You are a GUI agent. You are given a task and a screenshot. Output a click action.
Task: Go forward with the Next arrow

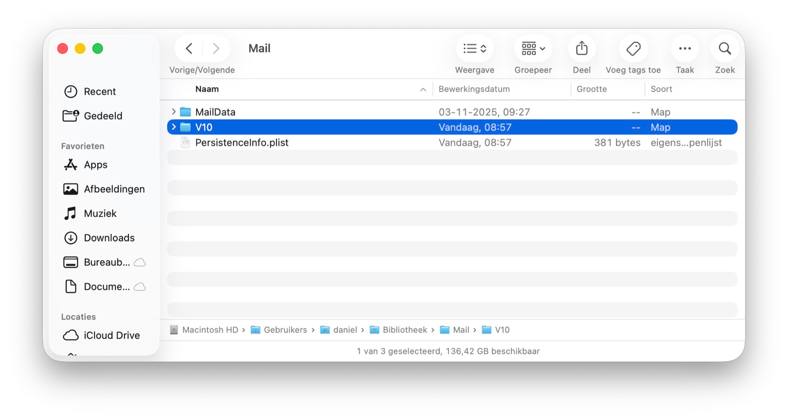[216, 48]
